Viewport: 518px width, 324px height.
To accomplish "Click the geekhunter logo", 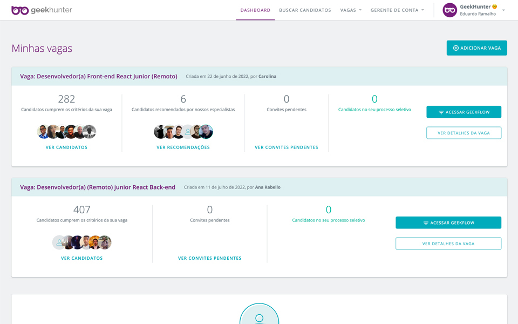I will (x=42, y=10).
